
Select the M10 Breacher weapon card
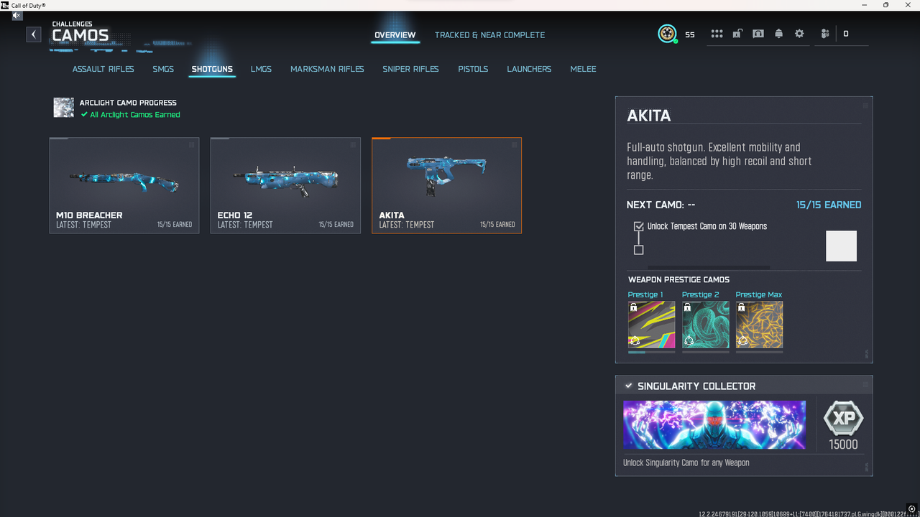[x=124, y=185]
